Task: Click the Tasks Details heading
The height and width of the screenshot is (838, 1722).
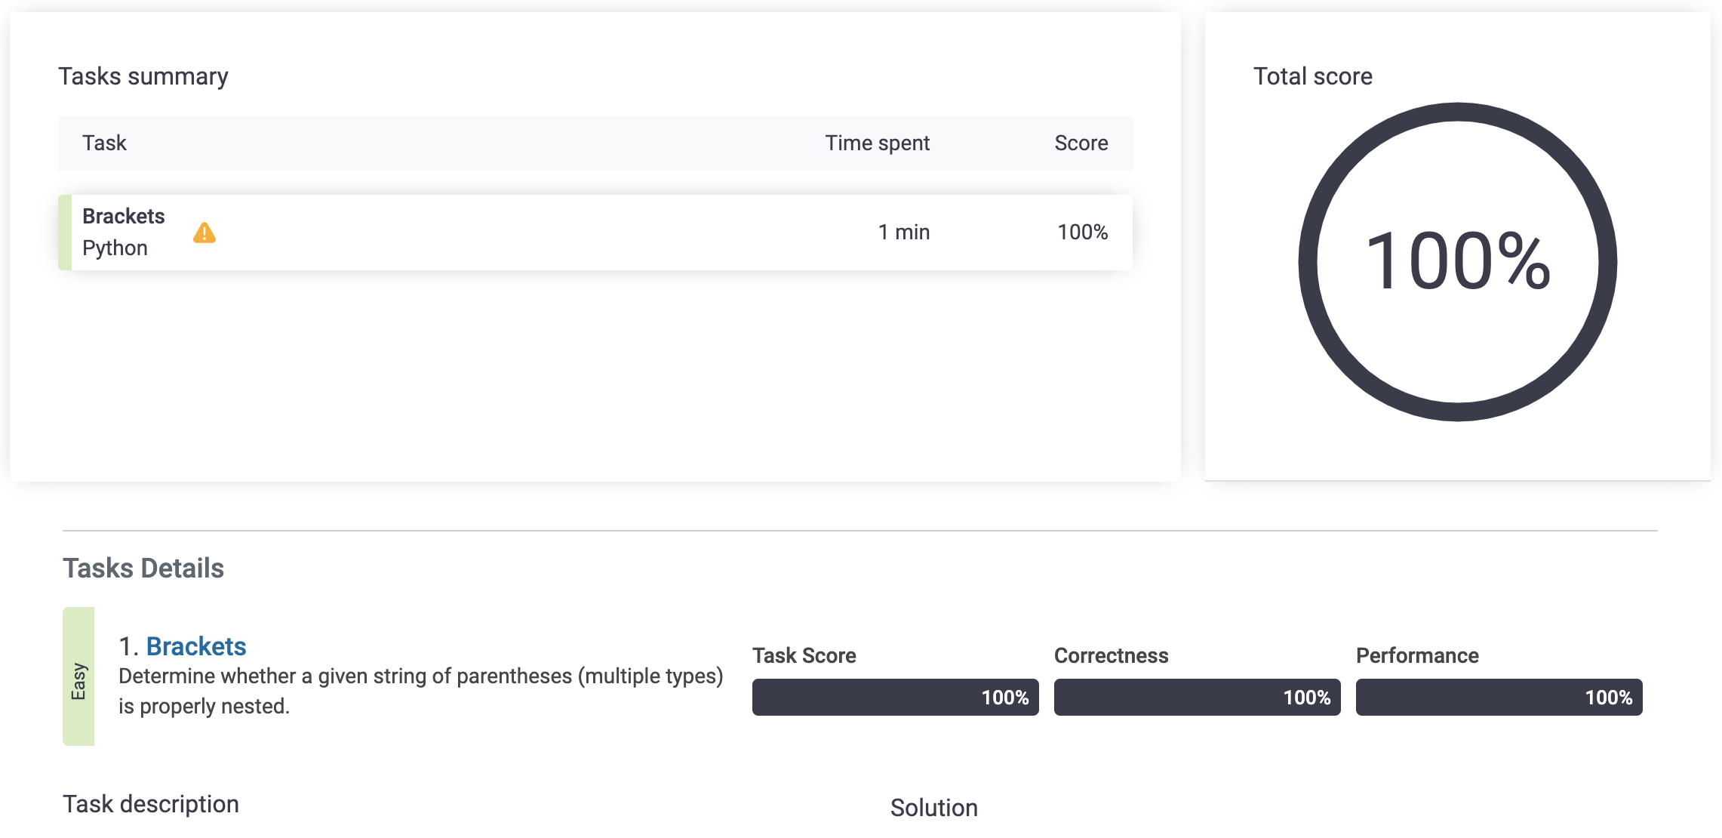Action: pyautogui.click(x=143, y=568)
